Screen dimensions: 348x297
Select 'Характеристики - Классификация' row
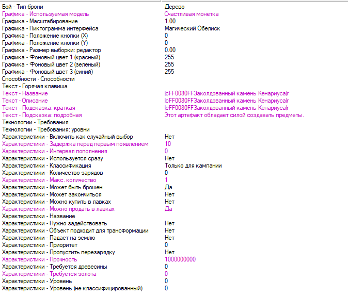46,166
